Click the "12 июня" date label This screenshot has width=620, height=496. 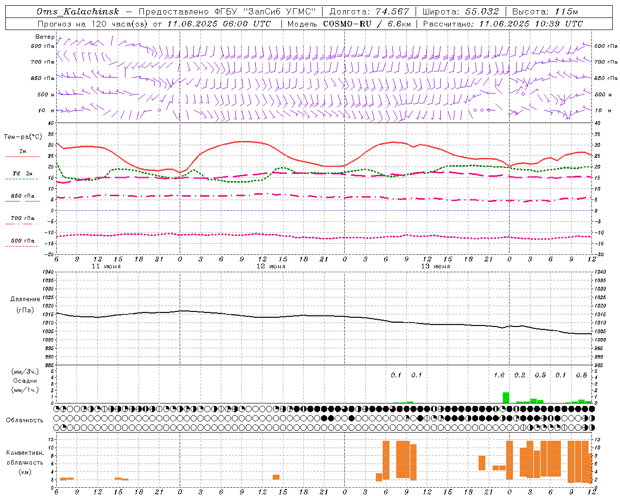[271, 266]
